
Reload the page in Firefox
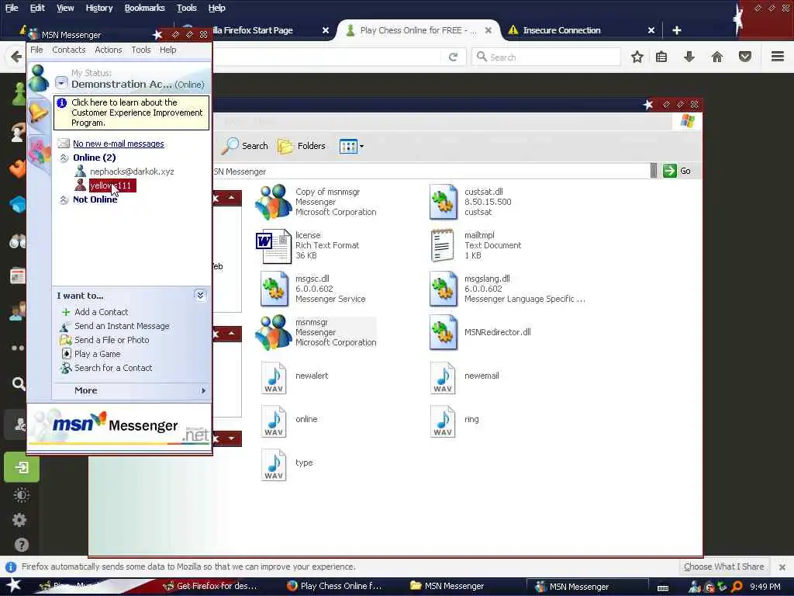coord(453,57)
